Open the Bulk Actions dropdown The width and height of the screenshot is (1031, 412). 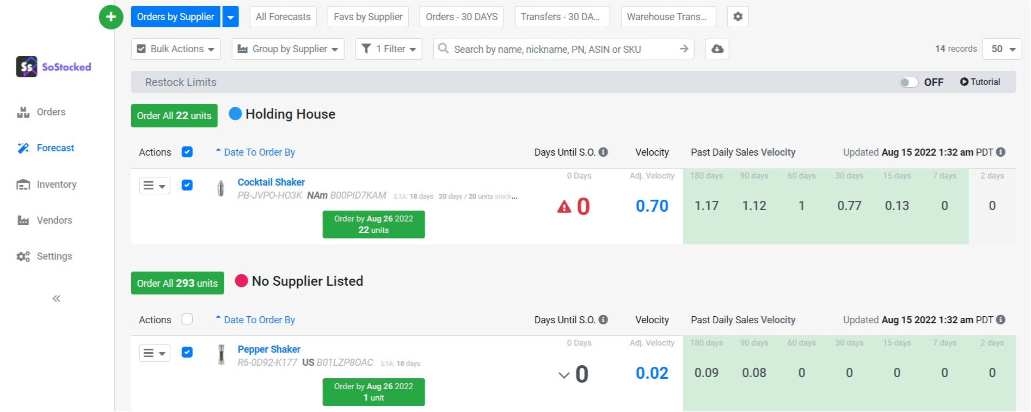176,49
